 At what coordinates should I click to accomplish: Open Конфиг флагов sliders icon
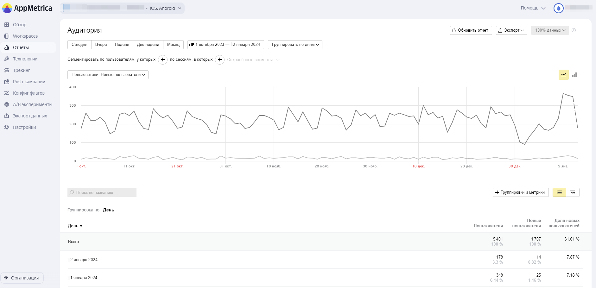click(x=7, y=93)
